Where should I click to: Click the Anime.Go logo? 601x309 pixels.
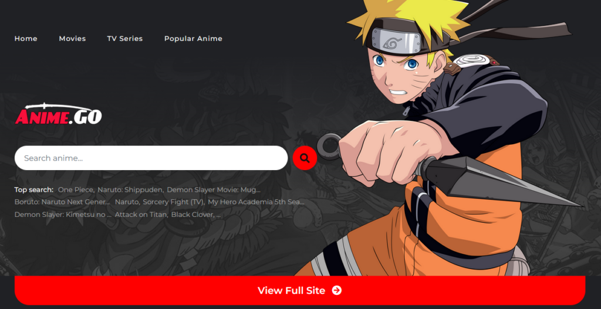point(58,114)
